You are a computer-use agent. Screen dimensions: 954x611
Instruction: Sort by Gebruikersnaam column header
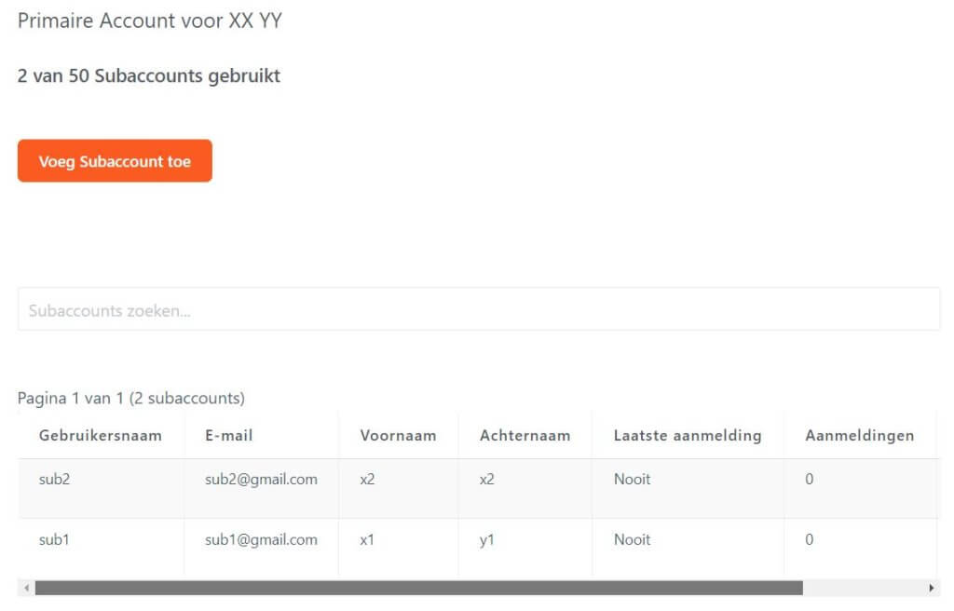point(101,436)
